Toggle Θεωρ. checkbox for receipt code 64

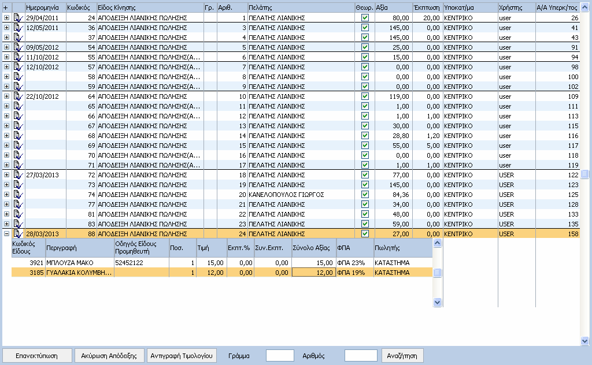click(x=365, y=96)
